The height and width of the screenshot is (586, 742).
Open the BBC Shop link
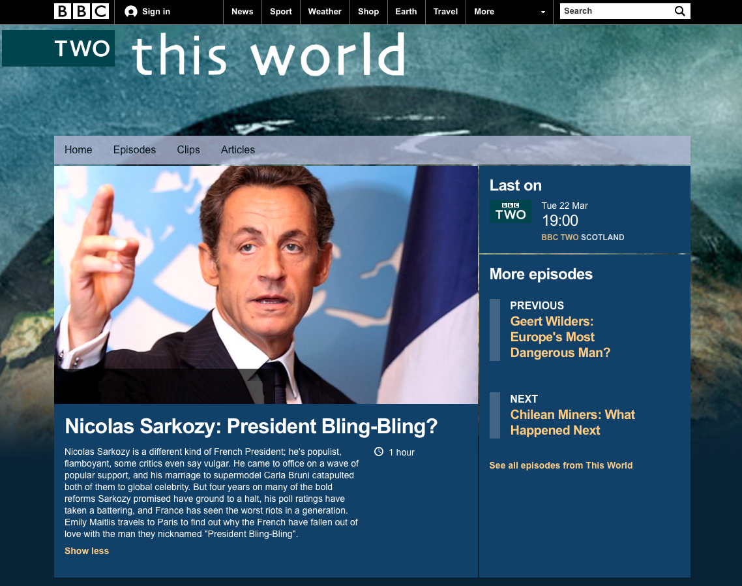tap(368, 11)
